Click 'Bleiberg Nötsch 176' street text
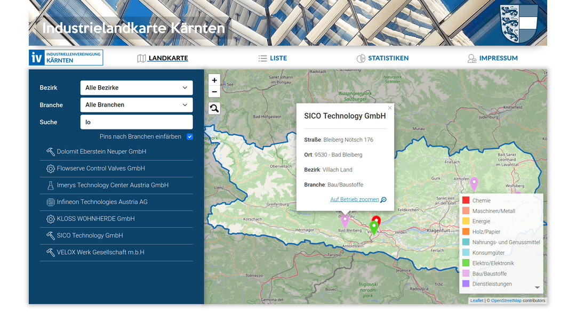 pyautogui.click(x=348, y=140)
